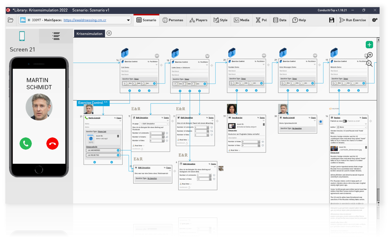Switch Reuters node from Publish as new to draft

coord(345,121)
